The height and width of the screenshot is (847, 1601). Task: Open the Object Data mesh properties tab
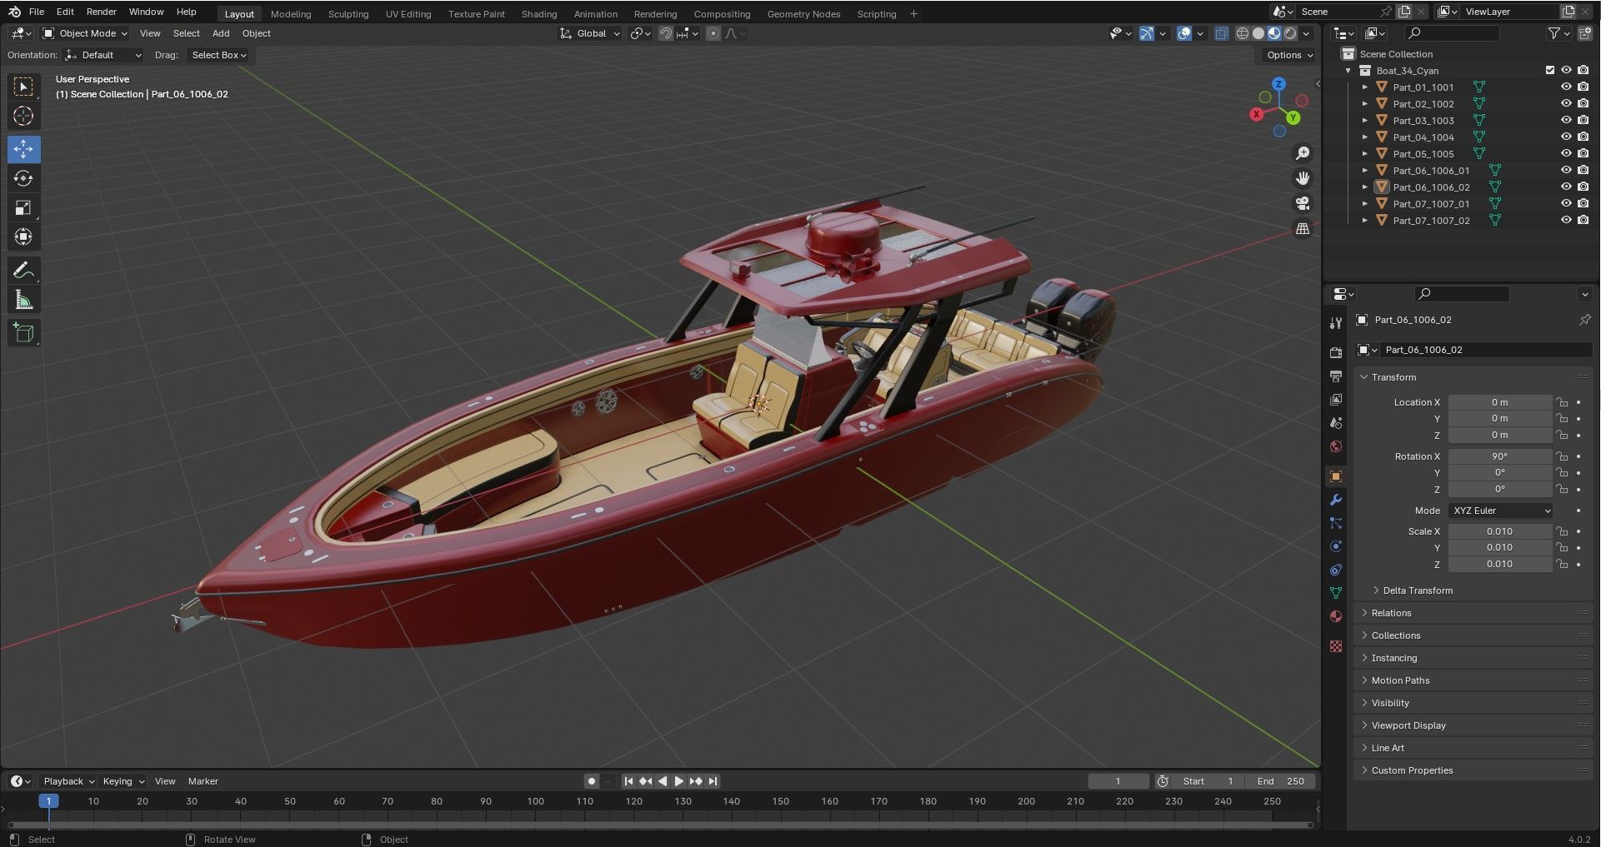[1336, 593]
